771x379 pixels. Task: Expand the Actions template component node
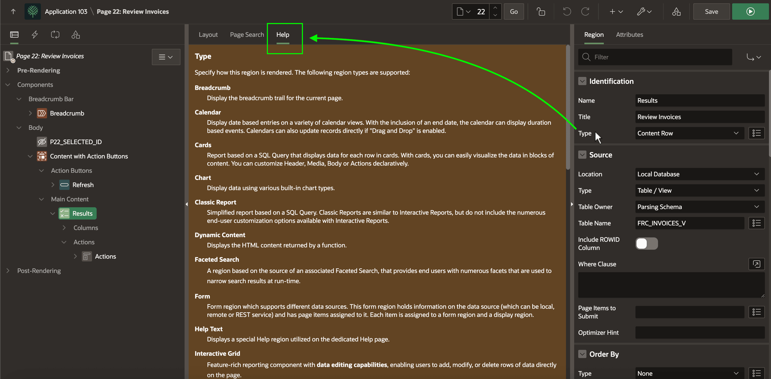(75, 256)
